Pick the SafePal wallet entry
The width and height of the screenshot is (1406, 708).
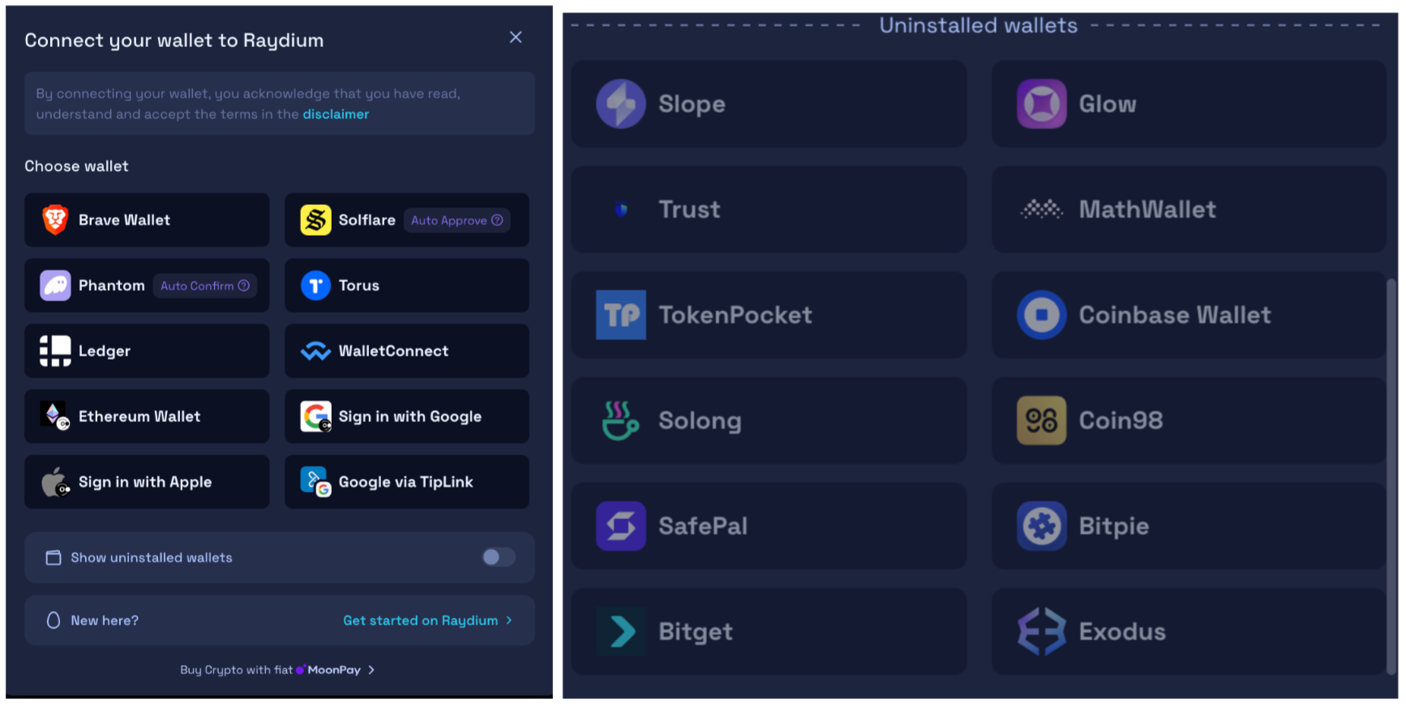pos(769,526)
